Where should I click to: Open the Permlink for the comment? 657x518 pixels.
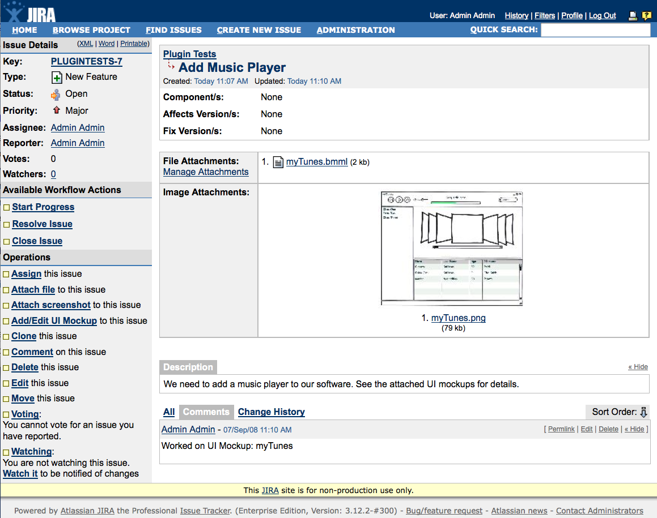click(561, 429)
